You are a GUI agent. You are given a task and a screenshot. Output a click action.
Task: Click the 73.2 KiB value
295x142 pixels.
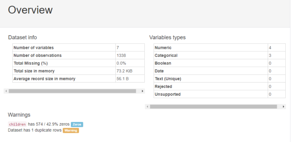[124, 71]
